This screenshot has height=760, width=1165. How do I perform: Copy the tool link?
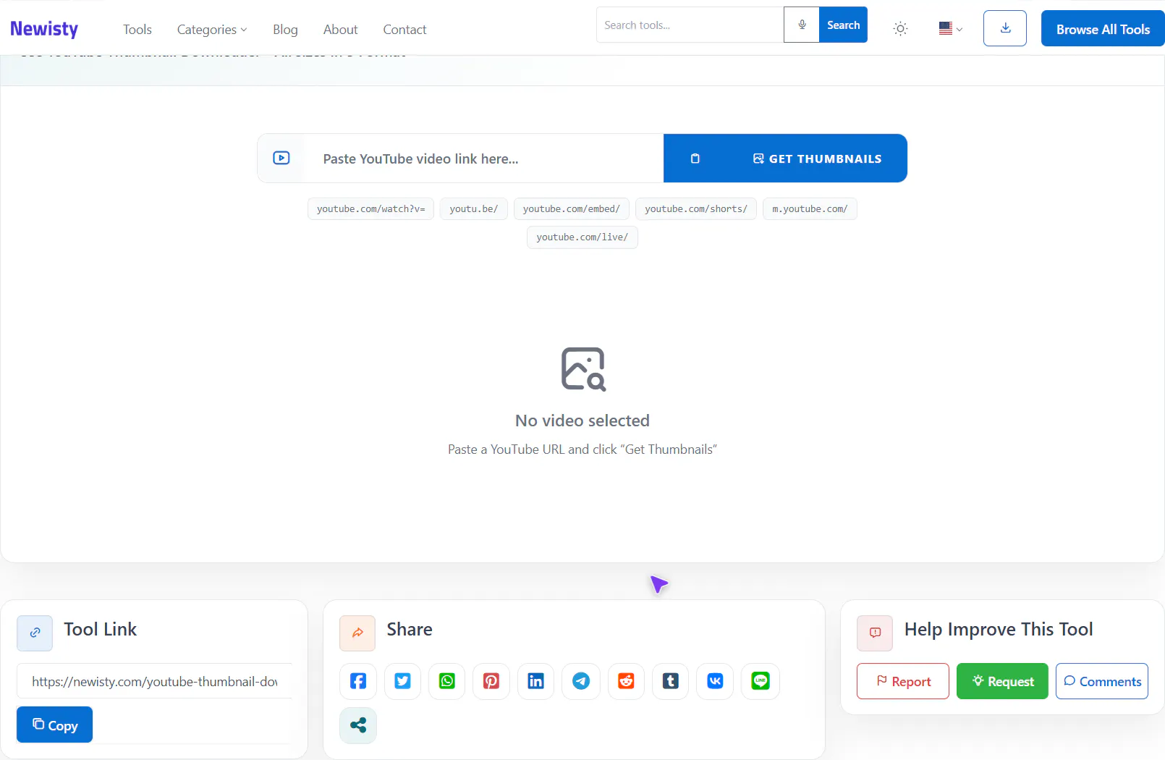tap(55, 725)
